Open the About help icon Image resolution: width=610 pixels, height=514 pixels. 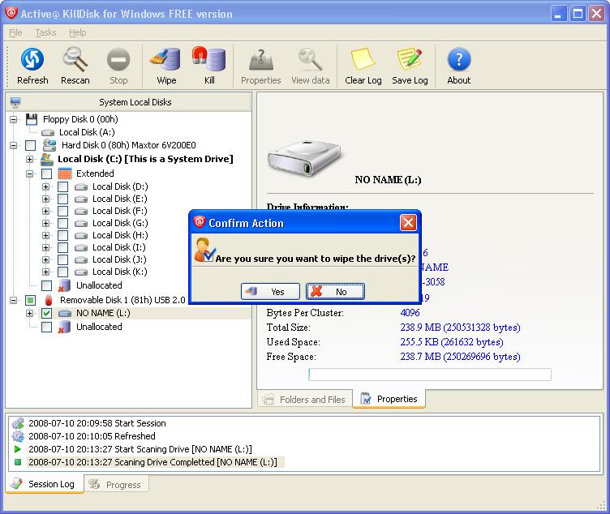pos(459,59)
